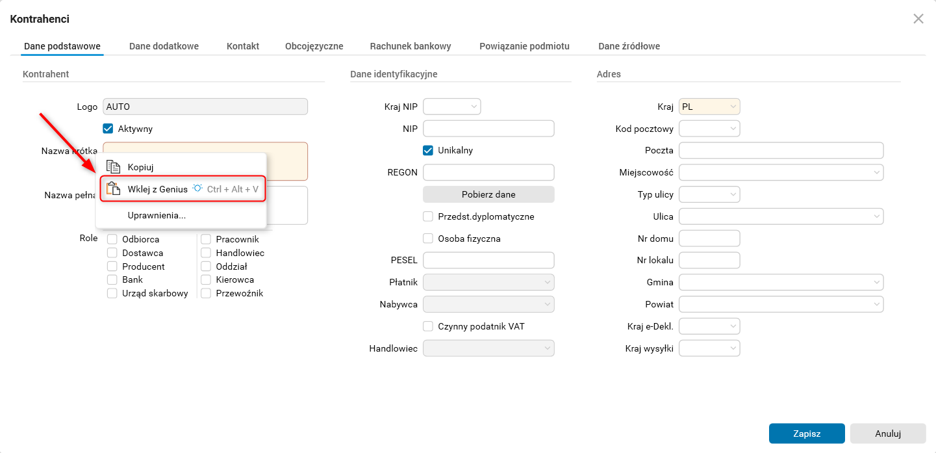Image resolution: width=936 pixels, height=453 pixels.
Task: Click the Anuluj button
Action: [887, 434]
